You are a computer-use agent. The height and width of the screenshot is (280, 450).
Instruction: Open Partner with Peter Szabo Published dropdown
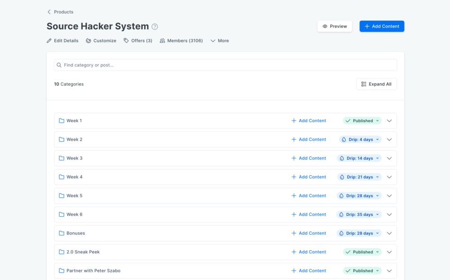[362, 271]
